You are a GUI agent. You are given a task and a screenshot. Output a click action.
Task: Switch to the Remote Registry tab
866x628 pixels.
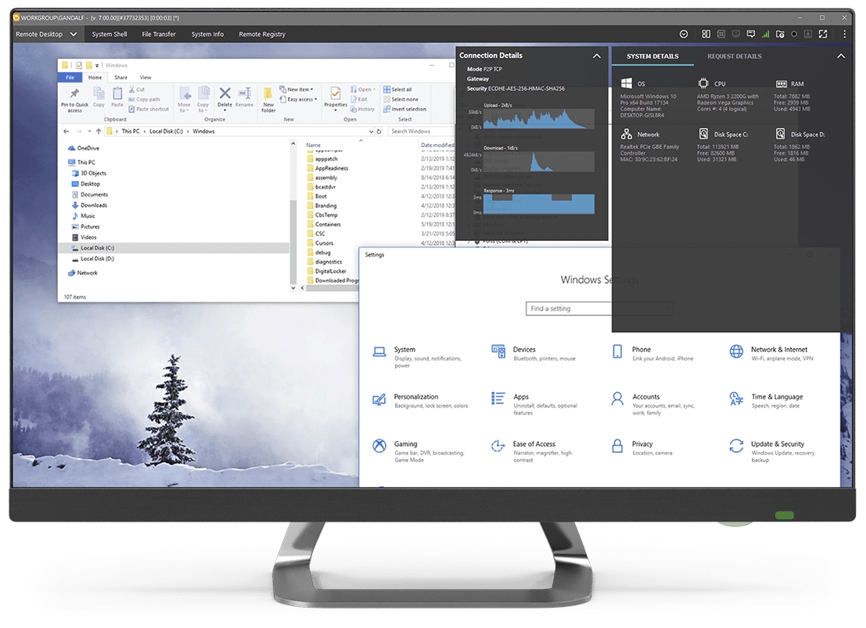pos(262,34)
